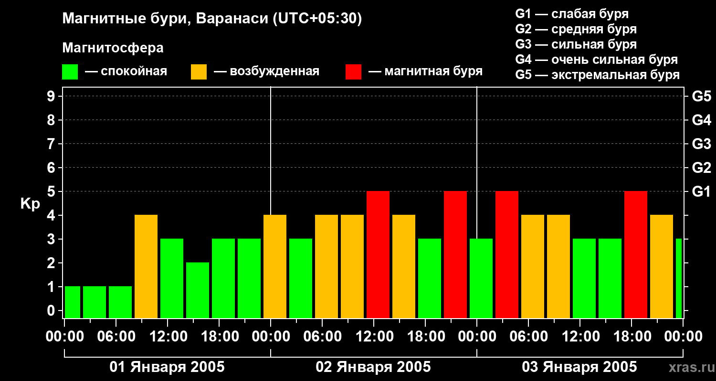Viewport: 716px width, 381px height.
Task: Click the green 'спокойная' legend swatch
Action: [x=70, y=72]
